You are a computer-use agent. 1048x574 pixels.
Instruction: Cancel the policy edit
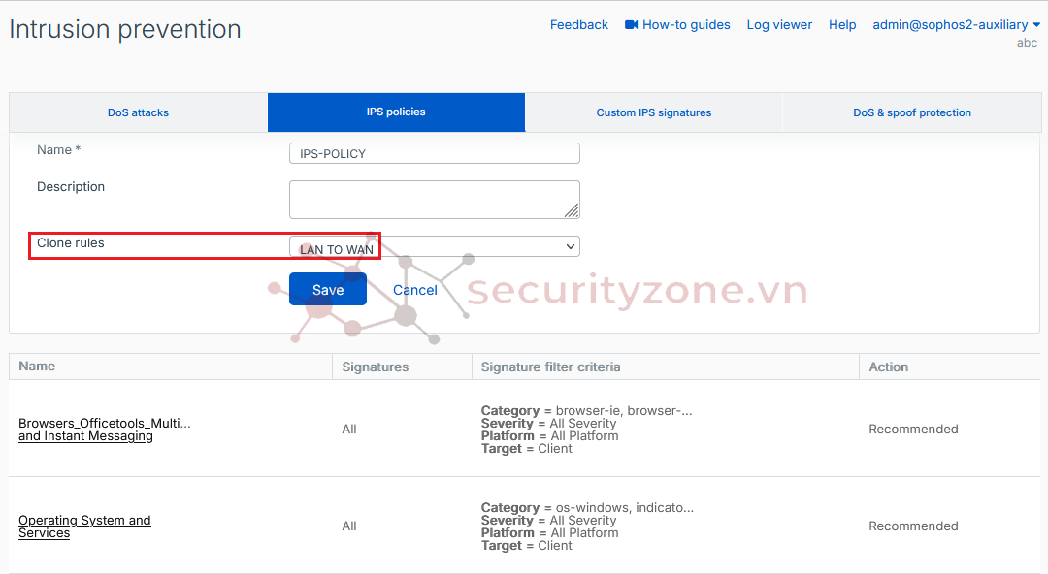(x=415, y=290)
